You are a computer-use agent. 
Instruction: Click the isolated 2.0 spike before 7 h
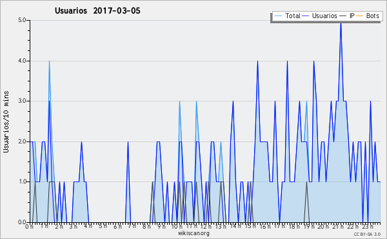(128, 142)
